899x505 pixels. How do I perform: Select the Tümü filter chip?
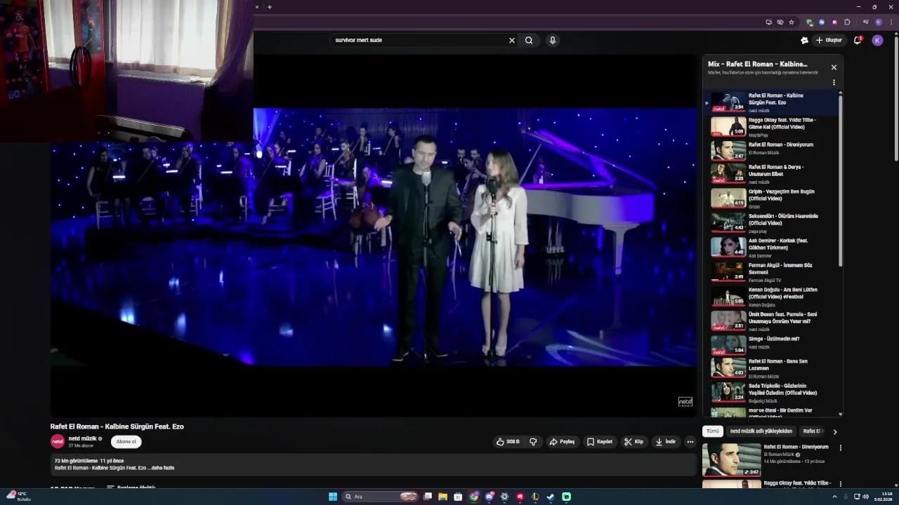[x=713, y=431]
